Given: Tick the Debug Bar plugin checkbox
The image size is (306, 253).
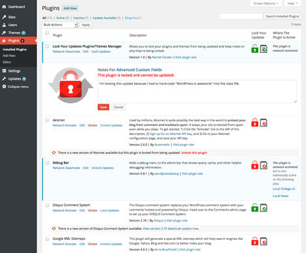Looking at the screenshot, I should 47,162.
